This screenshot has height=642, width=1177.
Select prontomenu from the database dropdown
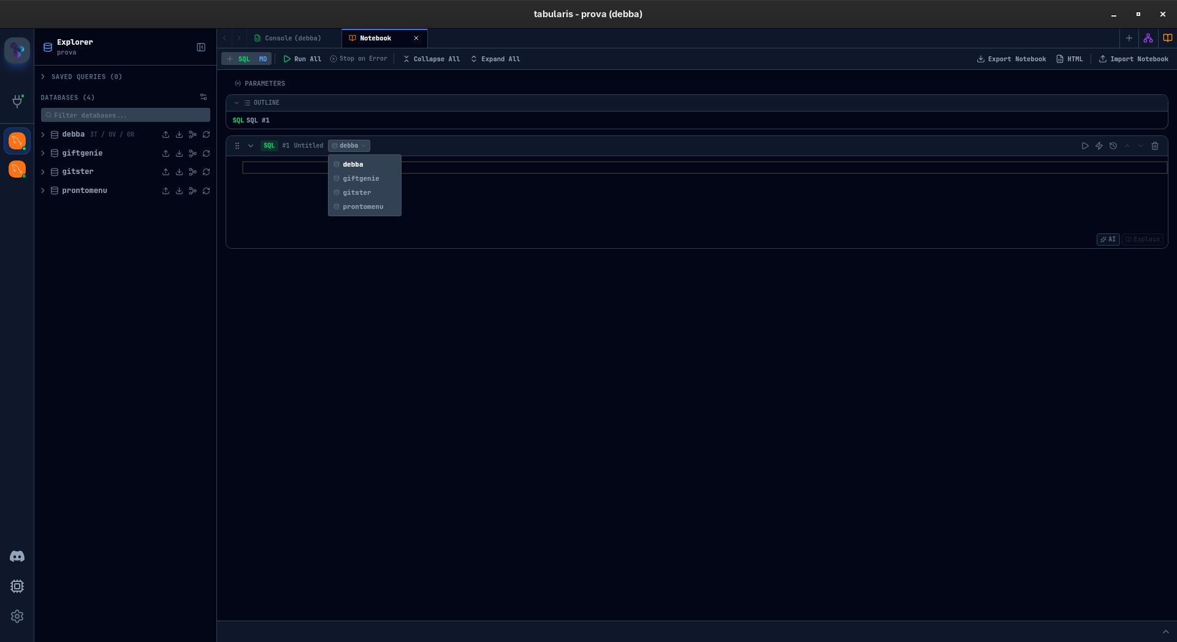(363, 206)
